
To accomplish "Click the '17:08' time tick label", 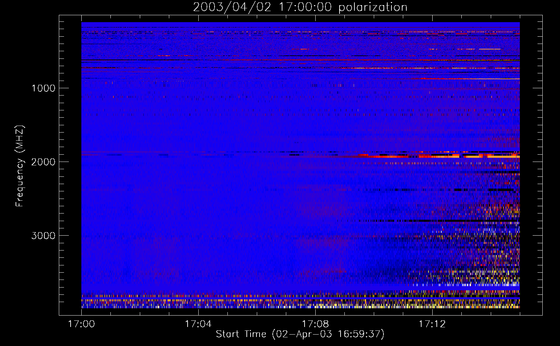I will [x=315, y=324].
